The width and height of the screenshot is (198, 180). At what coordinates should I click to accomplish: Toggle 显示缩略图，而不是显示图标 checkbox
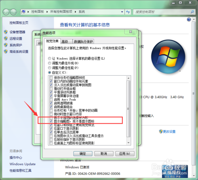(x=51, y=121)
